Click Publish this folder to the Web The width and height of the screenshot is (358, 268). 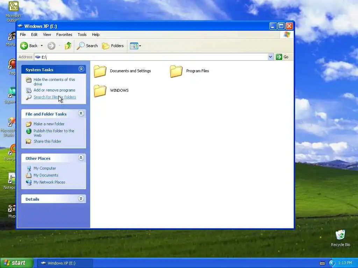click(54, 133)
